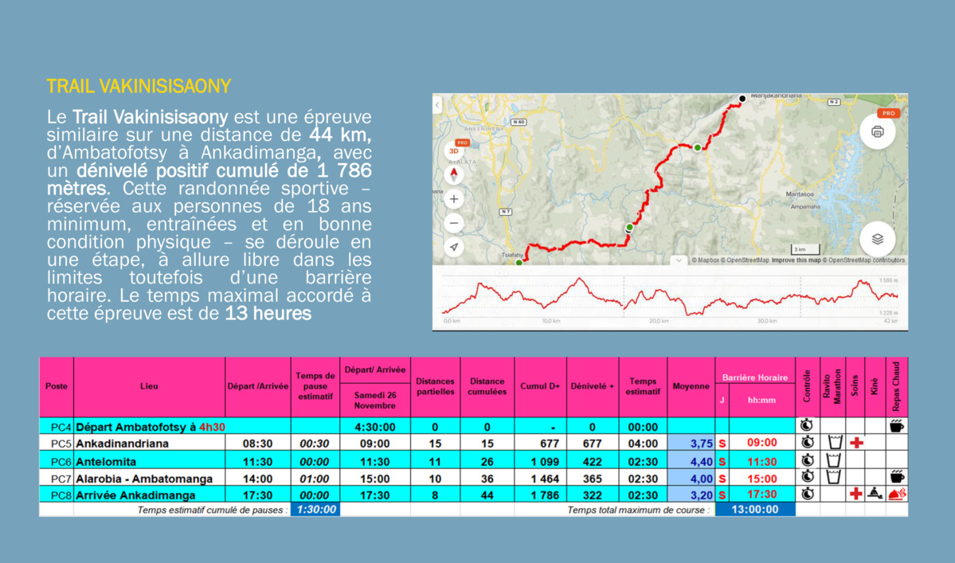Viewport: 955px width, 563px height.
Task: Click the red cross icon in PC5 row
Action: pyautogui.click(x=856, y=443)
